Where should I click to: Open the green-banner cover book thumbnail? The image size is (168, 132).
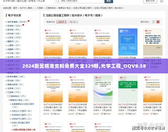[x=128, y=89]
